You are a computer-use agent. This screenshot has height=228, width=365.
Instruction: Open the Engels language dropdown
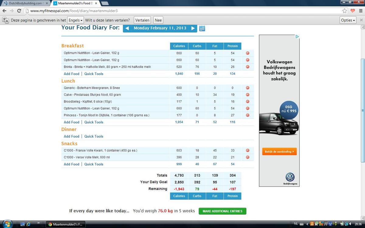click(75, 20)
